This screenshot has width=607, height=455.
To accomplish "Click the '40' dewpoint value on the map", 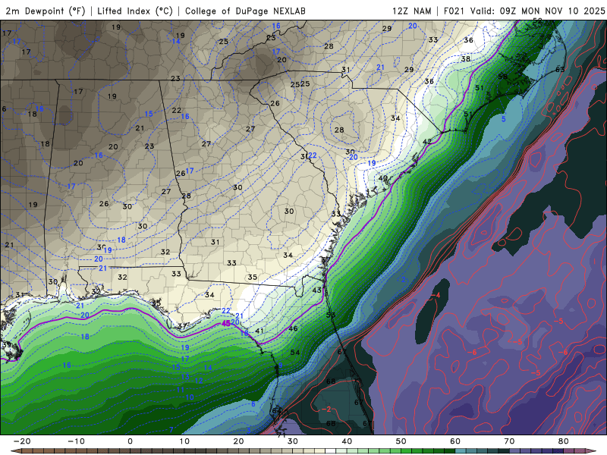I will (383, 178).
